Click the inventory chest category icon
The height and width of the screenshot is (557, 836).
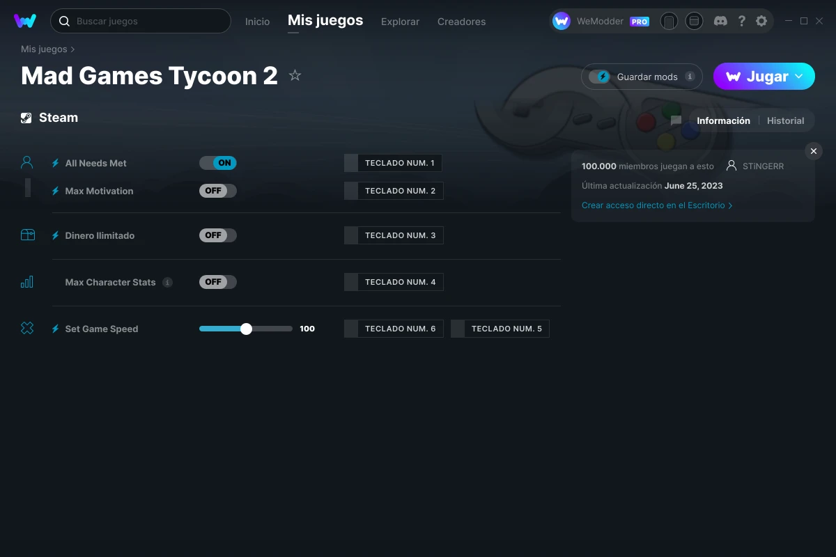pyautogui.click(x=27, y=235)
